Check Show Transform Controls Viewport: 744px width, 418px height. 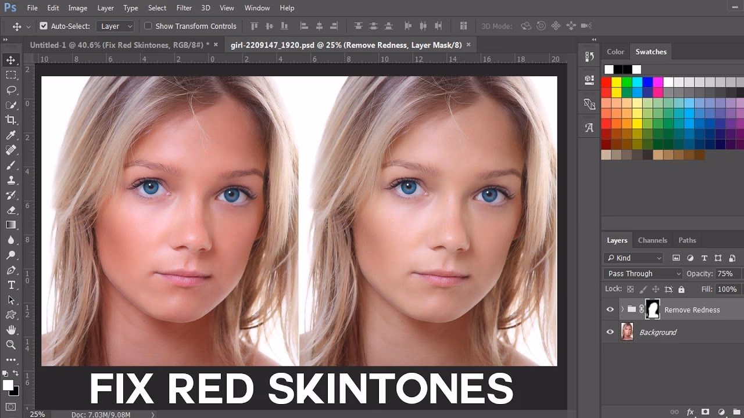pos(148,26)
